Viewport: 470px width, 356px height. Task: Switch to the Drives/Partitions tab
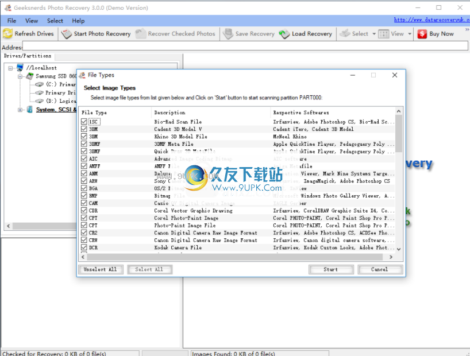coord(28,56)
